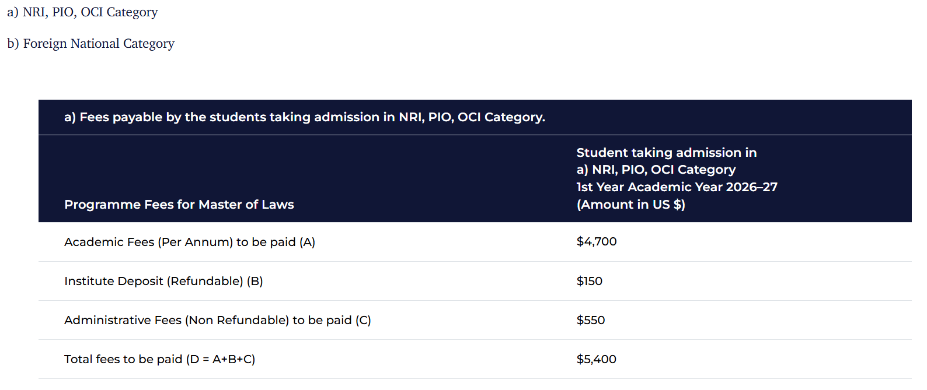Image resolution: width=927 pixels, height=390 pixels.
Task: Click the top 'a) NRI, PIO, OCI Category' line
Action: point(82,12)
